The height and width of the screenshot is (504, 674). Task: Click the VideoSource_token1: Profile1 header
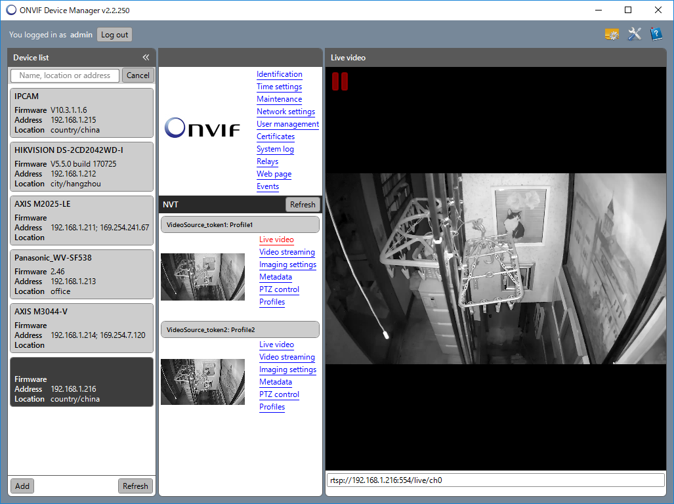[240, 224]
